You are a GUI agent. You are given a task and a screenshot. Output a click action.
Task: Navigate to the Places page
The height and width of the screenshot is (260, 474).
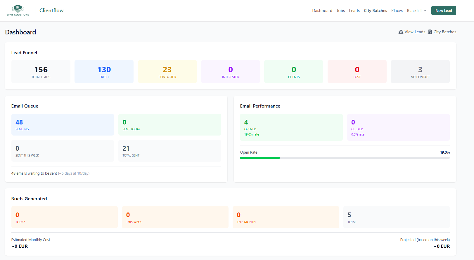pos(397,11)
